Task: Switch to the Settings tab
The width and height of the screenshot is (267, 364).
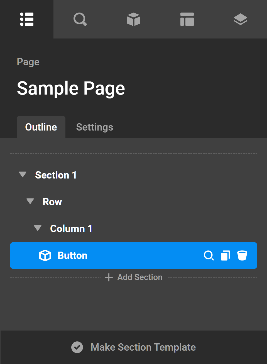Action: [95, 127]
